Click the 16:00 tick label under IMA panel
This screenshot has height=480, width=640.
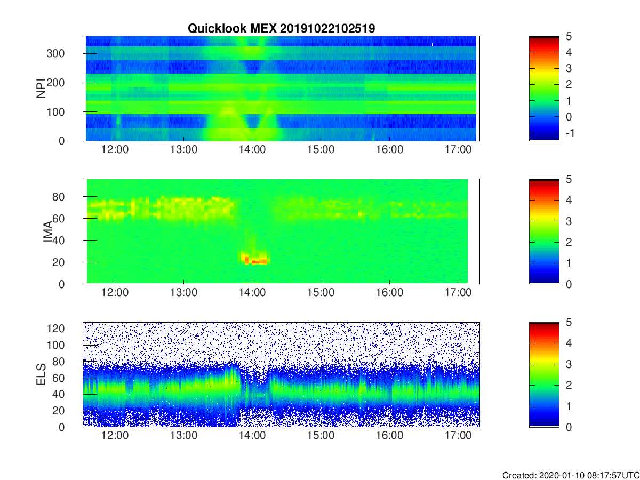coord(389,293)
